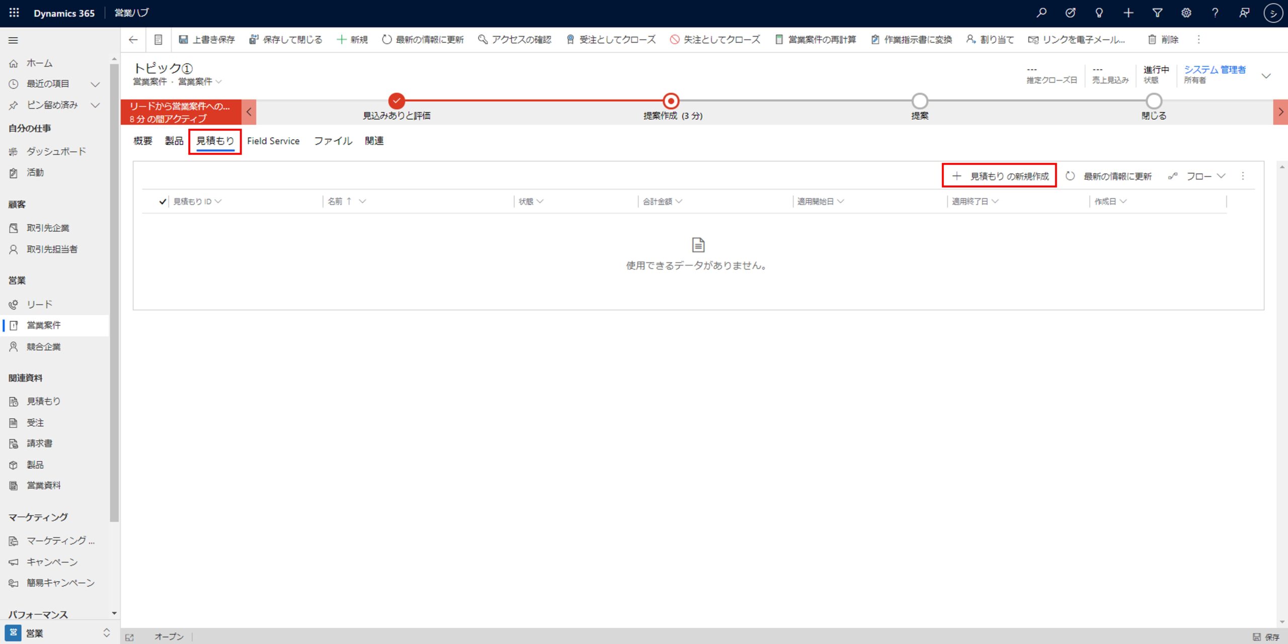Open the advanced filter funnel icon
1288x644 pixels.
[1157, 13]
